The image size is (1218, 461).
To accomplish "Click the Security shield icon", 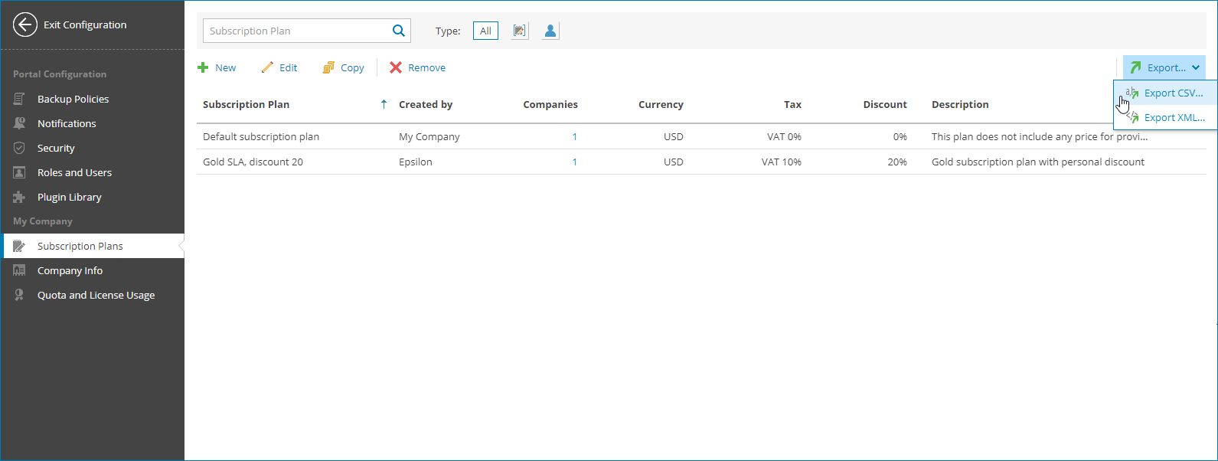I will click(x=19, y=148).
